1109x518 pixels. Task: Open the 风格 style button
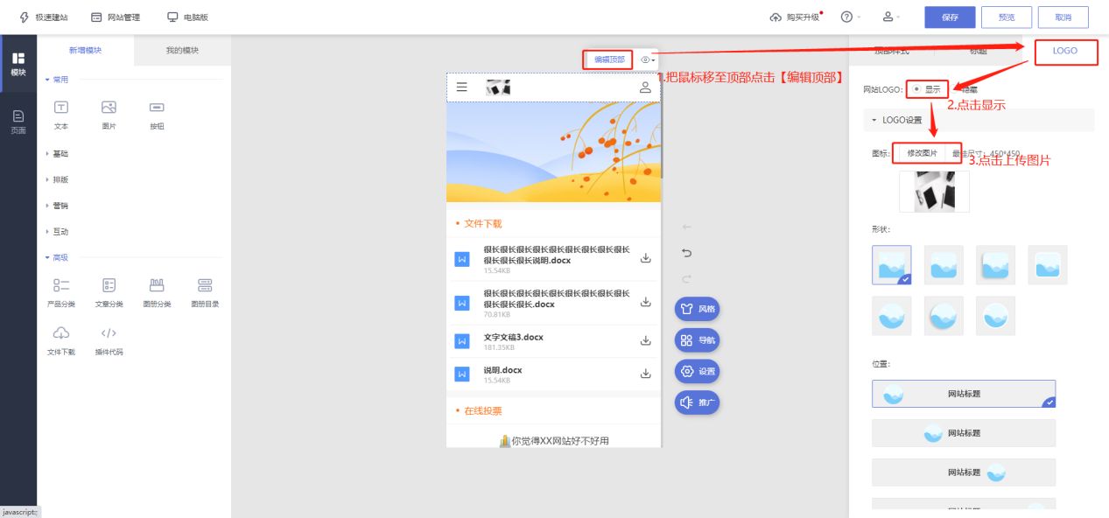pos(697,309)
